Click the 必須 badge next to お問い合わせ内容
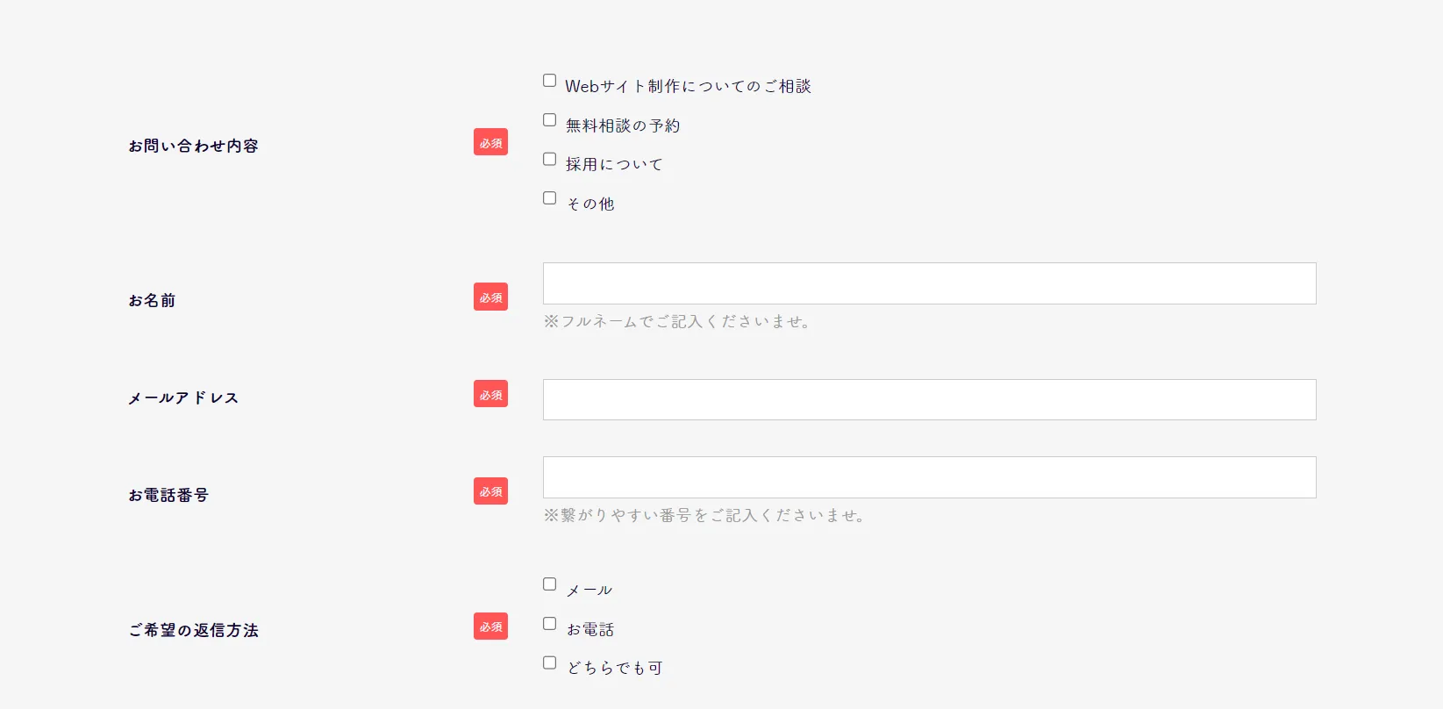The width and height of the screenshot is (1443, 709). pos(490,141)
